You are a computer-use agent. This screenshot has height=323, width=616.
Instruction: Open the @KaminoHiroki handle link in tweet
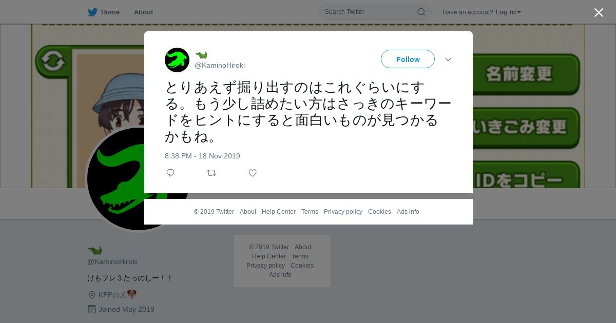click(x=220, y=65)
